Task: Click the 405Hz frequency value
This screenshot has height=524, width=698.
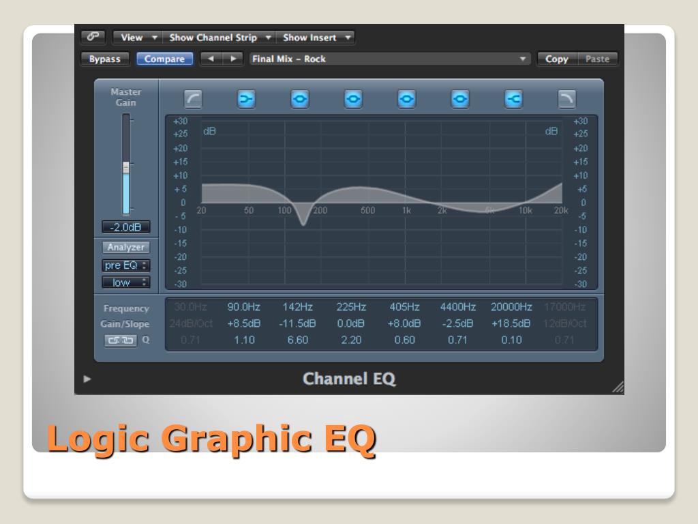Action: pos(405,307)
